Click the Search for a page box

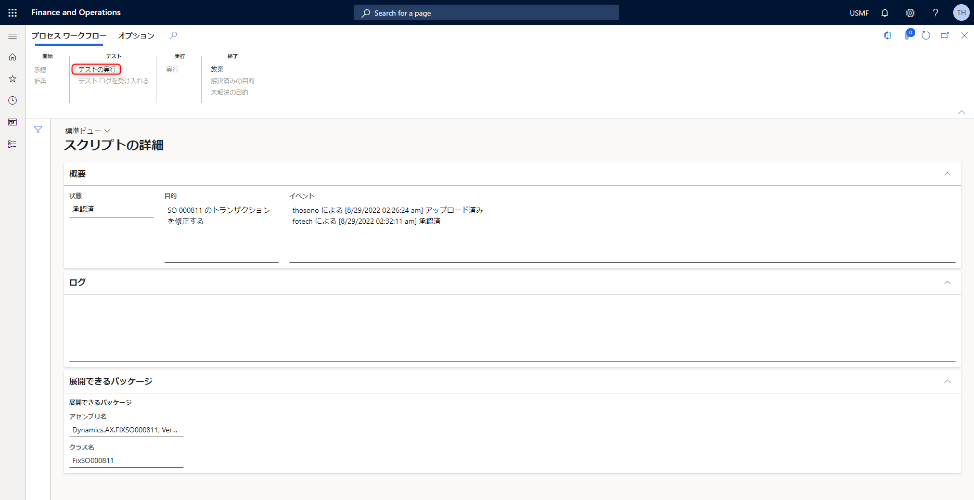pos(486,12)
